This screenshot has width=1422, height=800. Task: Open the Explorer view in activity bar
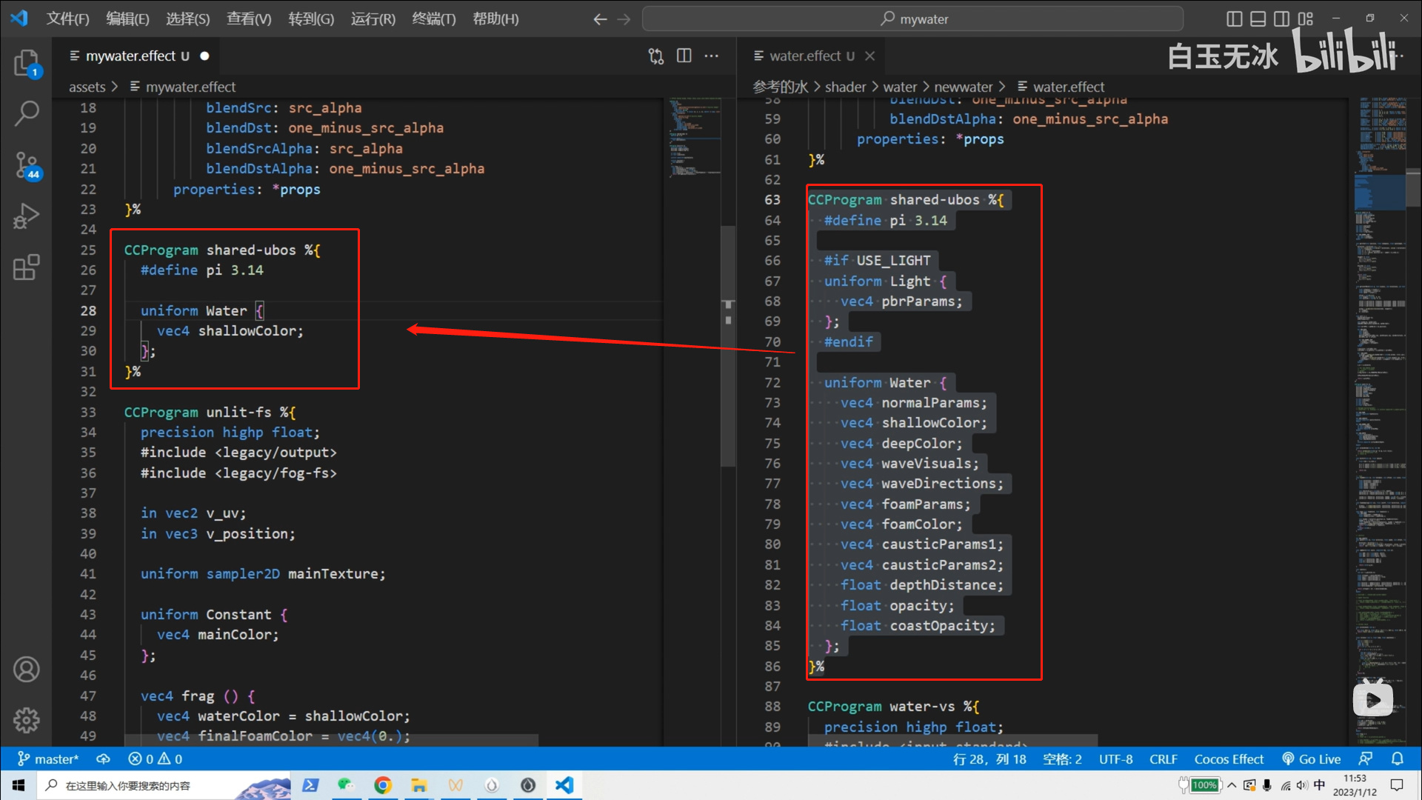pos(27,64)
